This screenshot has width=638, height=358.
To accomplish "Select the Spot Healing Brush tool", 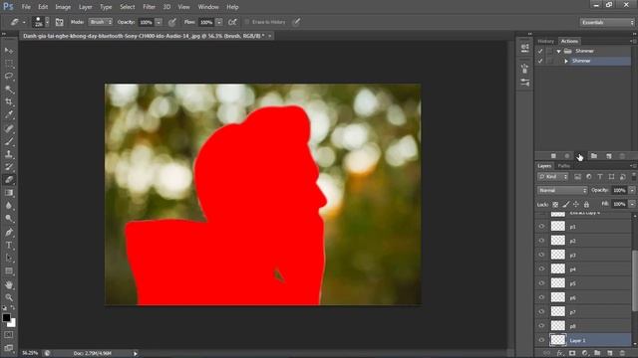I will tap(9, 128).
